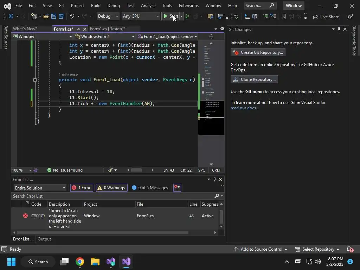Click the Open File folder icon
Image resolution: width=360 pixels, height=270 pixels.
(46, 17)
